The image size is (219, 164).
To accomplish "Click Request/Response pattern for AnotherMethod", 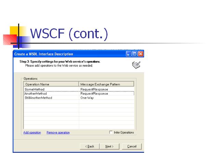I will [94, 93].
